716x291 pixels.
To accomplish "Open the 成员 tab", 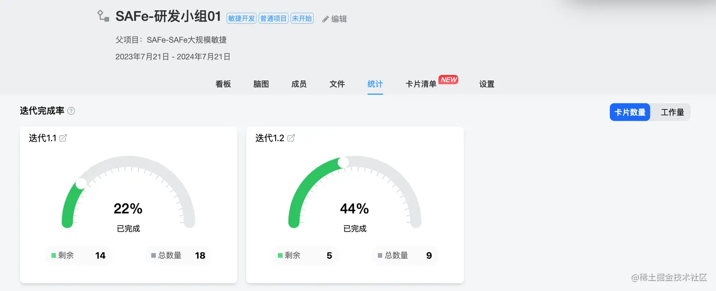I will pos(299,84).
